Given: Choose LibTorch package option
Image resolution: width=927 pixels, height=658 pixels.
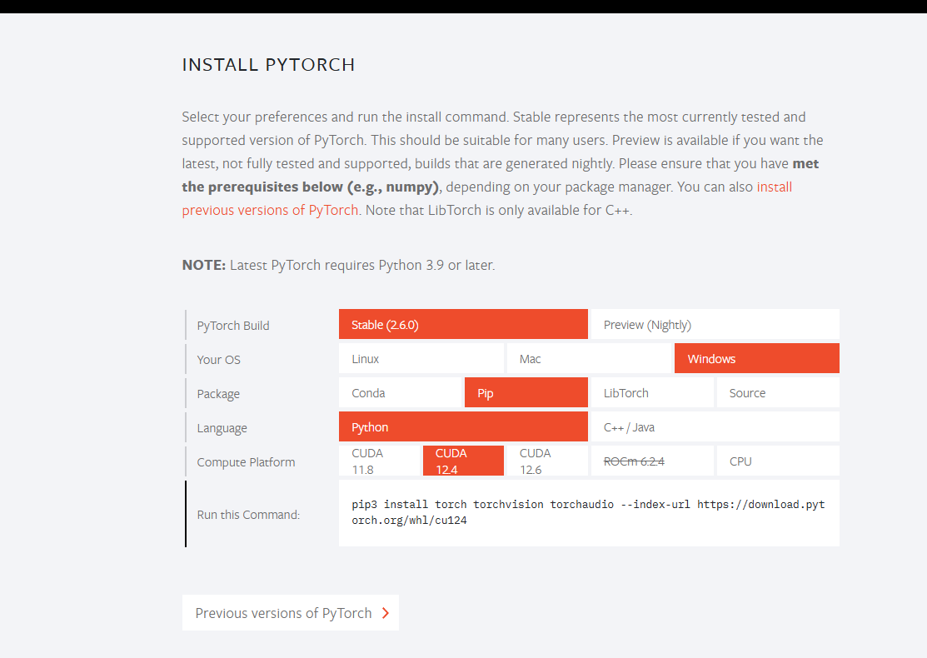Looking at the screenshot, I should point(651,393).
